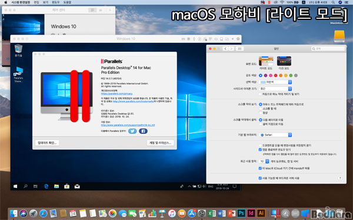Open Microsoft Store in Windows taskbar

tap(67, 187)
